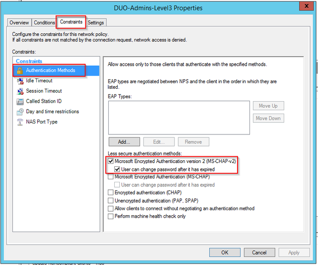
Task: Close the DUO-Admins-Level3 Properties window
Action: pos(307,6)
